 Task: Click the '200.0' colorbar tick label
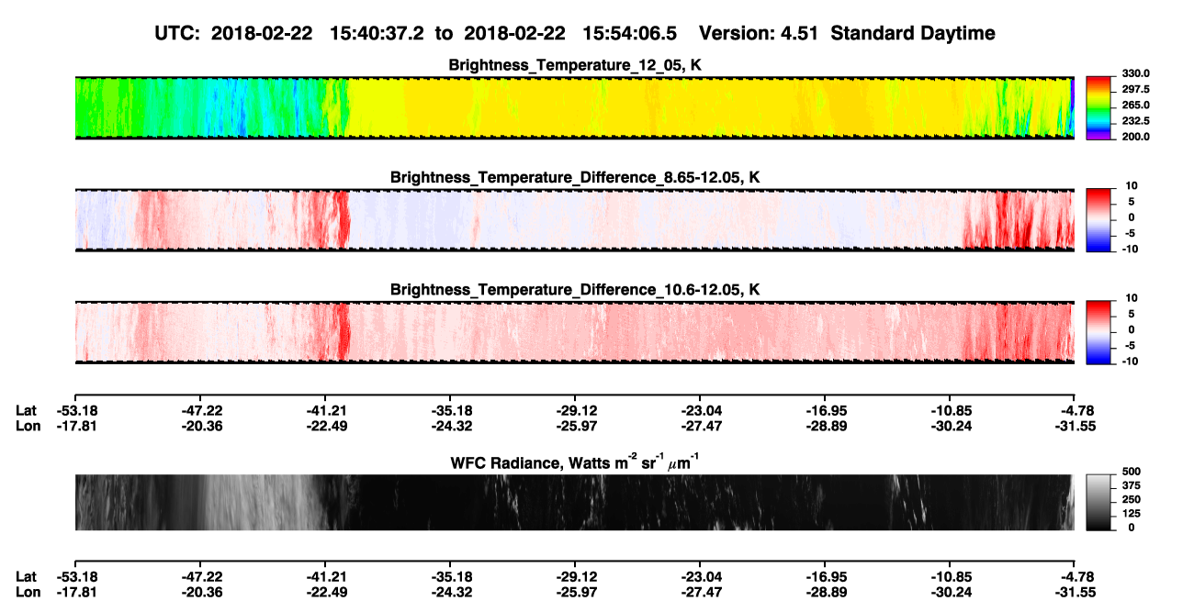pyautogui.click(x=1135, y=136)
